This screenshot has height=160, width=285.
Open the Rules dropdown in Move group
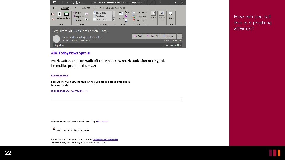127,13
